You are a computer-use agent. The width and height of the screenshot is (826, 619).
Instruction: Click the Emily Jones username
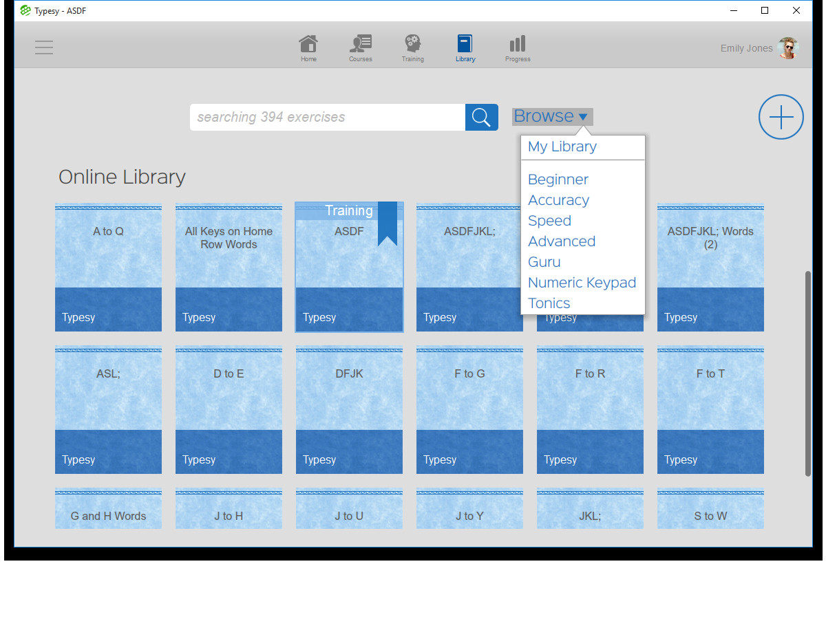pos(747,48)
